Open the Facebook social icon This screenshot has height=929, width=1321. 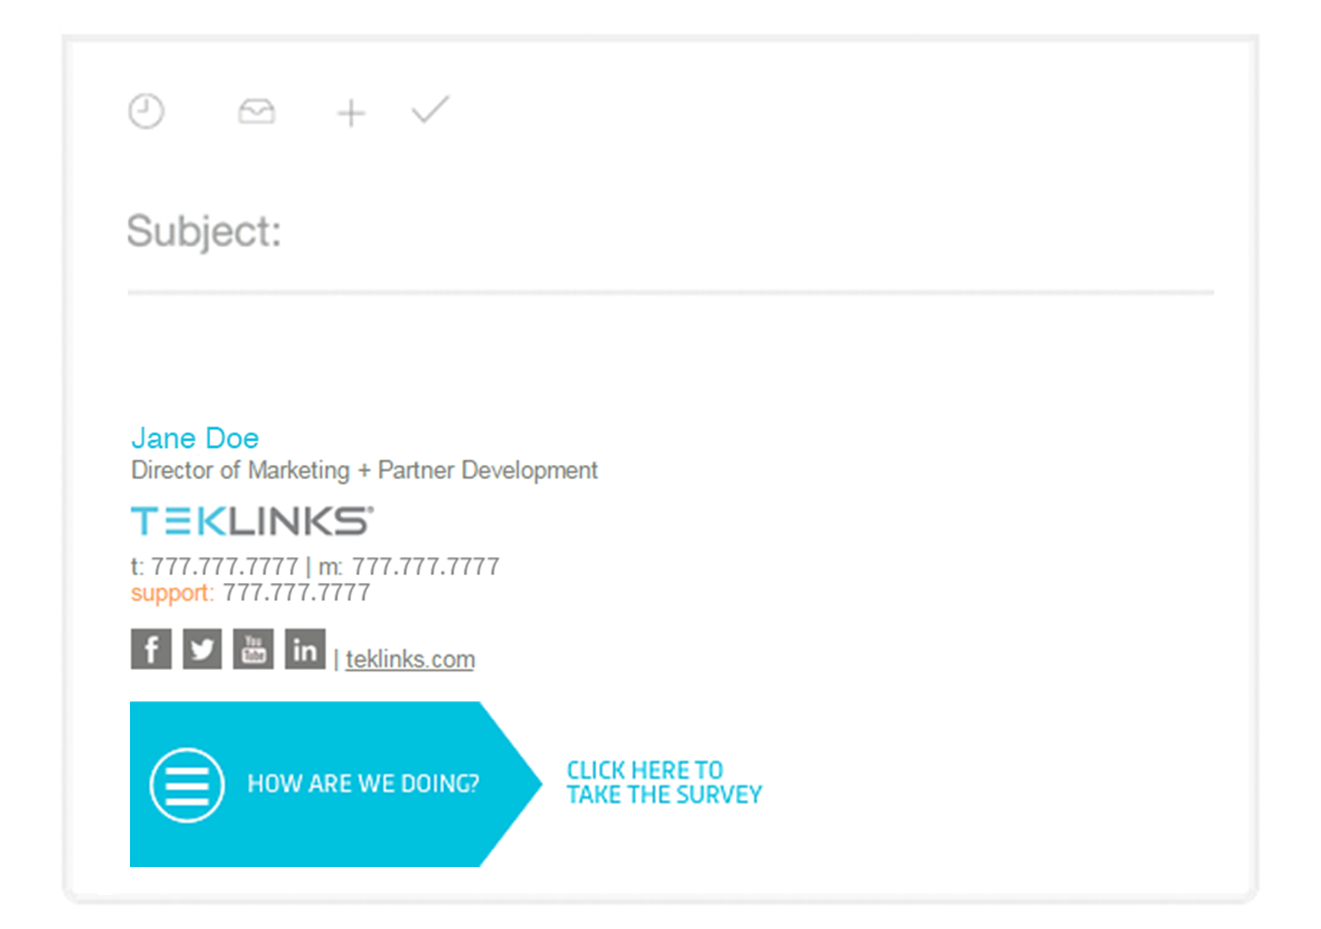point(151,649)
